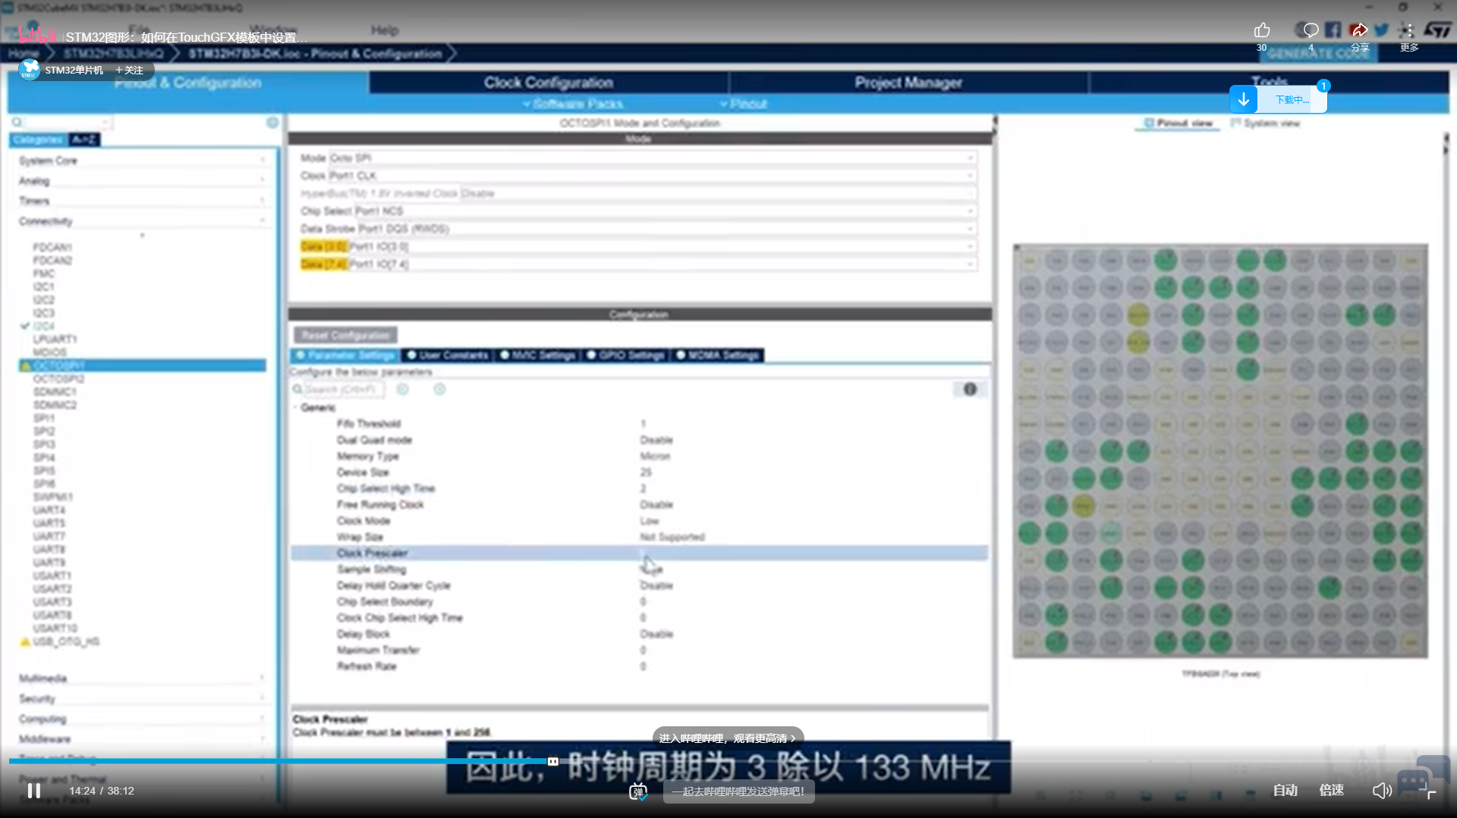
Task: Click the bilibili logo
Action: (38, 36)
